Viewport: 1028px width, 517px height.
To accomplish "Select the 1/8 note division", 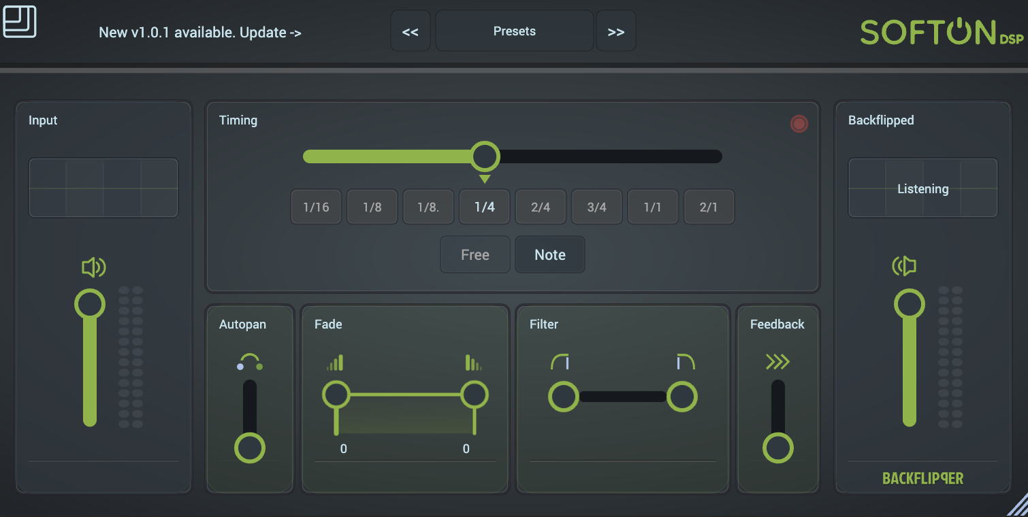I will click(x=372, y=207).
